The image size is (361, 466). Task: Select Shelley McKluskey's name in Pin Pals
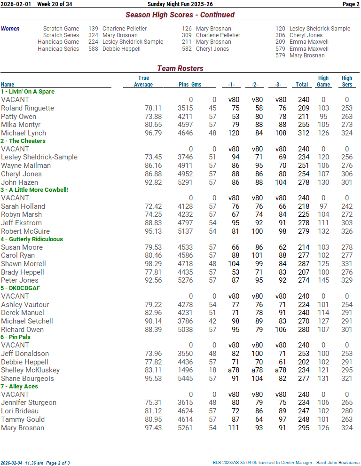click(30, 370)
